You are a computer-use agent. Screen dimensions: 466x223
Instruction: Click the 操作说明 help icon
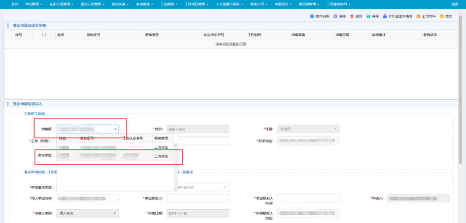(x=312, y=16)
